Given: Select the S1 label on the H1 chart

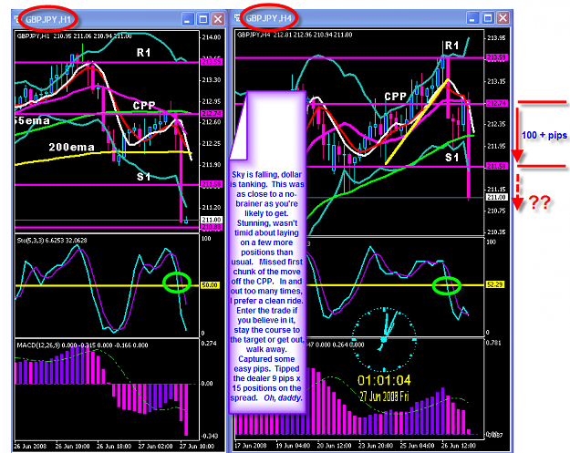Looking at the screenshot, I should click(x=143, y=177).
